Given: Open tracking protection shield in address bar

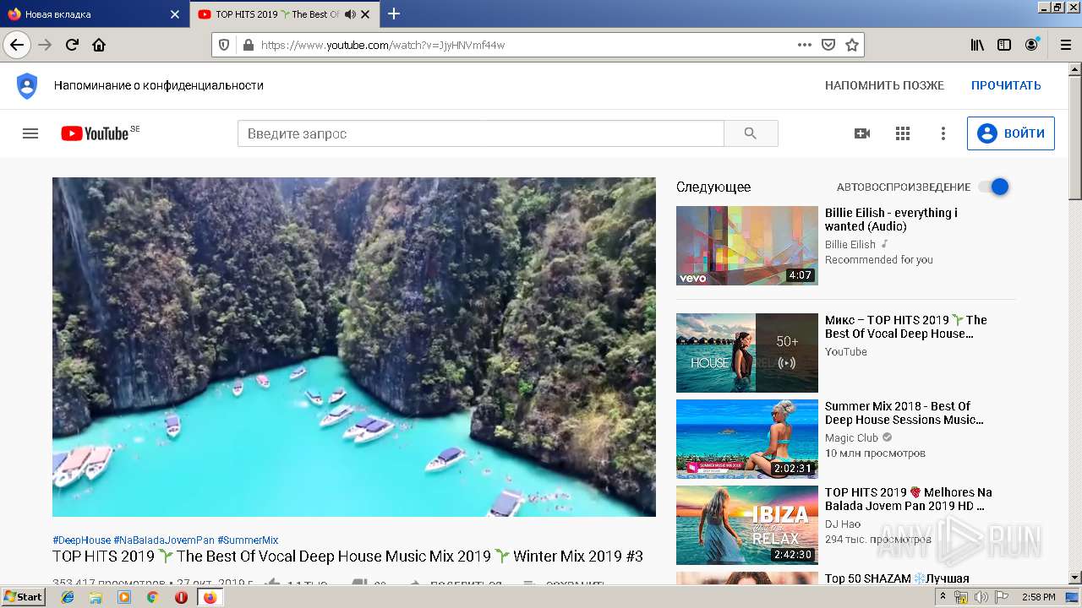Looking at the screenshot, I should [224, 45].
